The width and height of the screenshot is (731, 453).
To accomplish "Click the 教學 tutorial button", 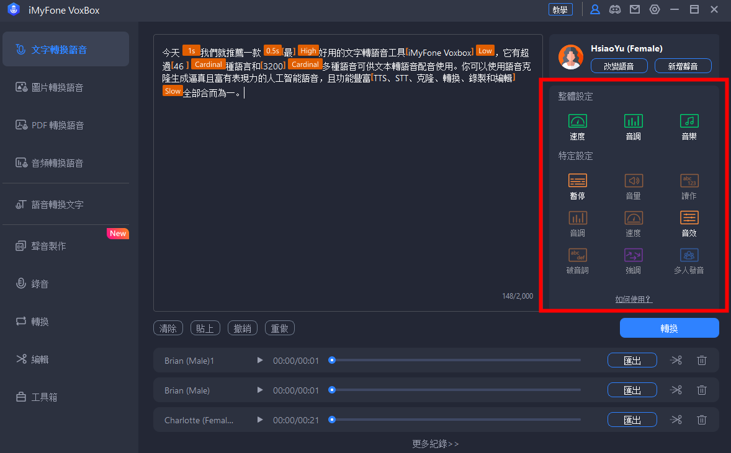I will tap(560, 10).
